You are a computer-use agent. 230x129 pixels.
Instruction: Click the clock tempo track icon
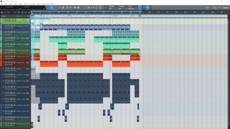coord(26,13)
